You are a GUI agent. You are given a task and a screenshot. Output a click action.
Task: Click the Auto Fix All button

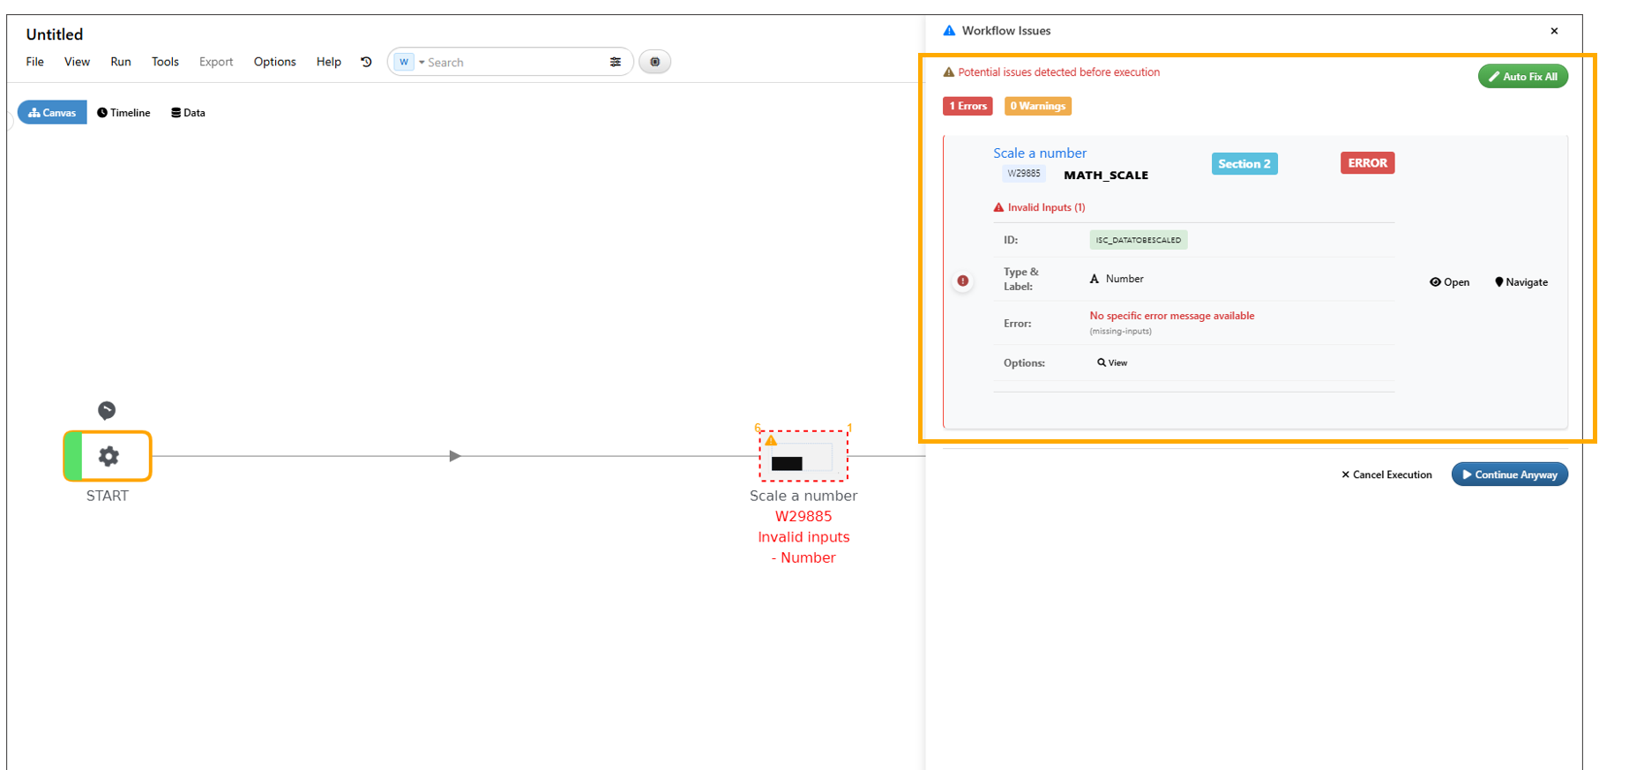[x=1522, y=77]
